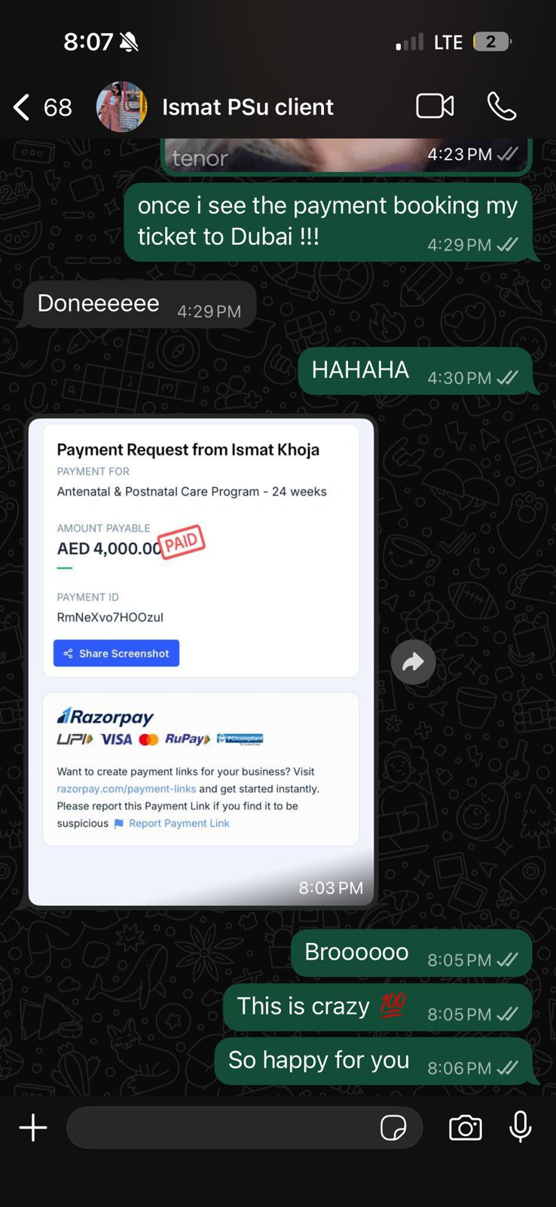This screenshot has width=556, height=1207.
Task: Tap the microphone to record voice message
Action: (520, 1127)
